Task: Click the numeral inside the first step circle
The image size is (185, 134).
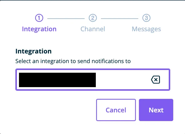Action: pyautogui.click(x=39, y=18)
